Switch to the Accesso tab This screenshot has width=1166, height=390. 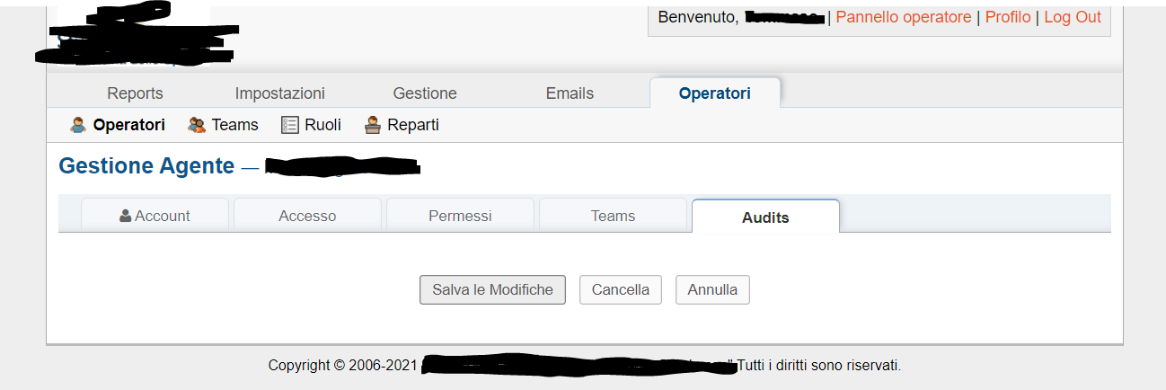(307, 216)
